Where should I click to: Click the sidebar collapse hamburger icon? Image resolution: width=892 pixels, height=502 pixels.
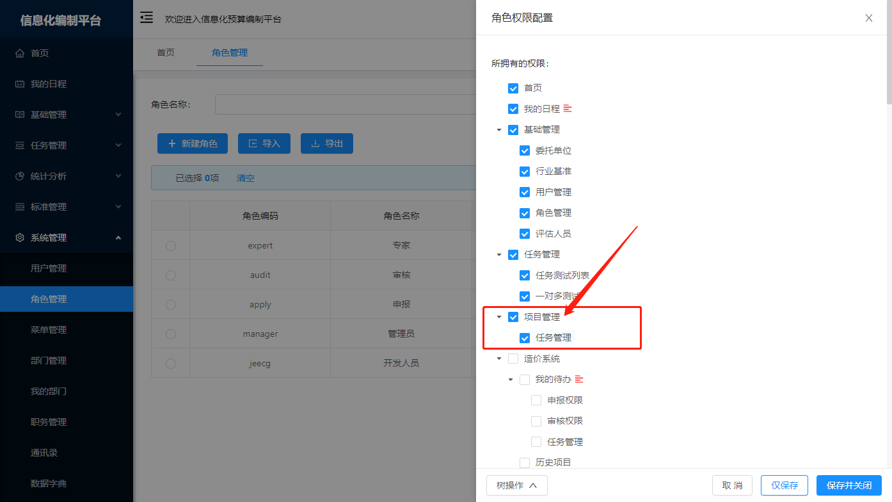click(x=146, y=18)
